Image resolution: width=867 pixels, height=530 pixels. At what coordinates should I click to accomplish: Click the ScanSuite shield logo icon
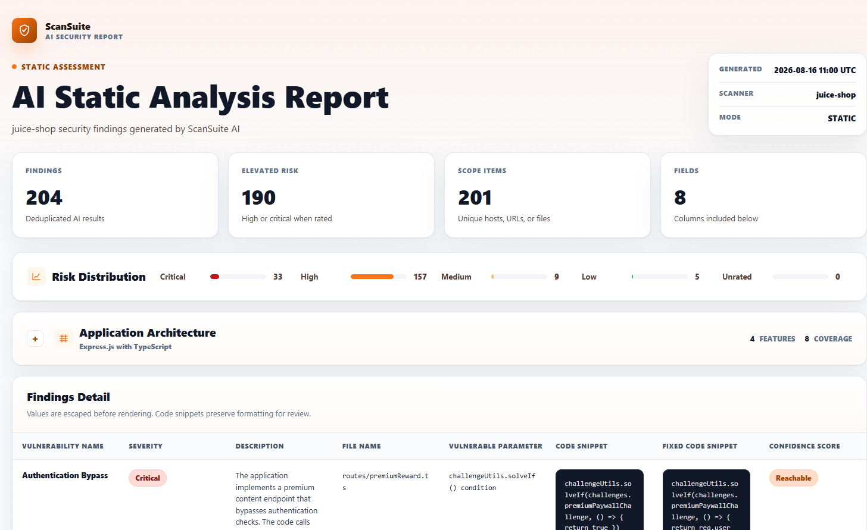click(x=24, y=30)
